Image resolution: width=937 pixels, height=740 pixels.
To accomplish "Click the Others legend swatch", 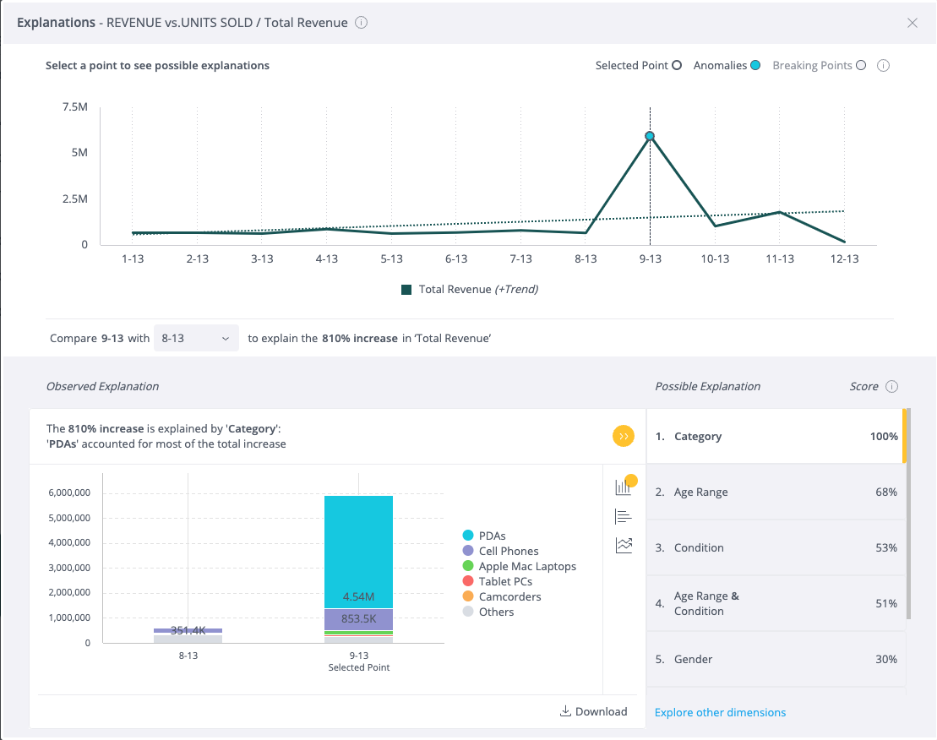I will [x=468, y=612].
